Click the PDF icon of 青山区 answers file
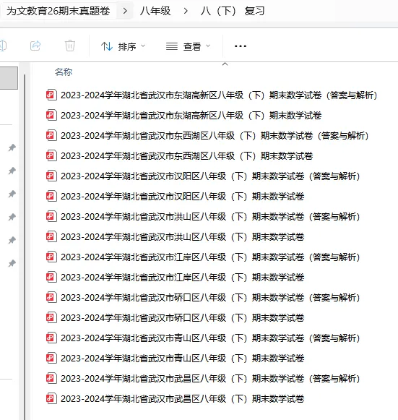398x420 pixels. [x=51, y=338]
